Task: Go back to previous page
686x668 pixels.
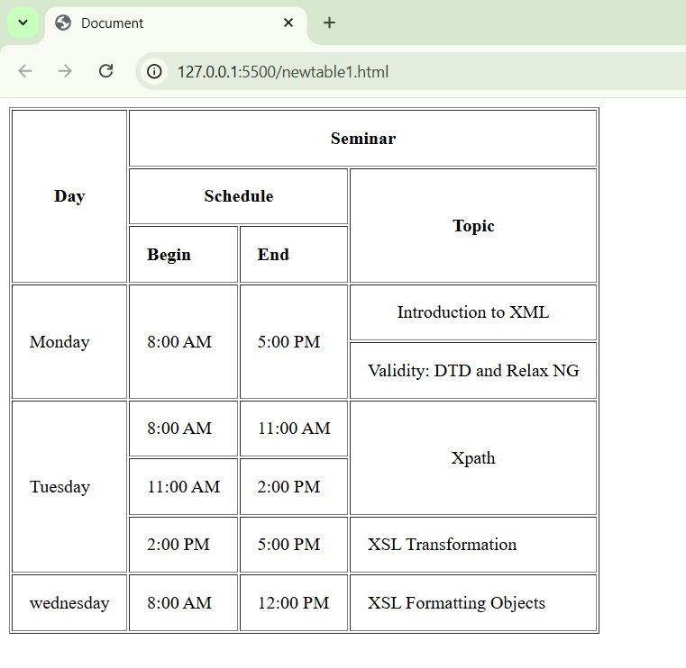Action: (25, 71)
